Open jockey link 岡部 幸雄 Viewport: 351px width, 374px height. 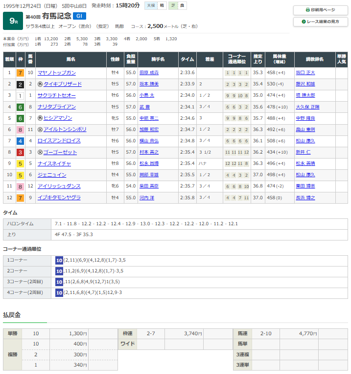click(149, 175)
